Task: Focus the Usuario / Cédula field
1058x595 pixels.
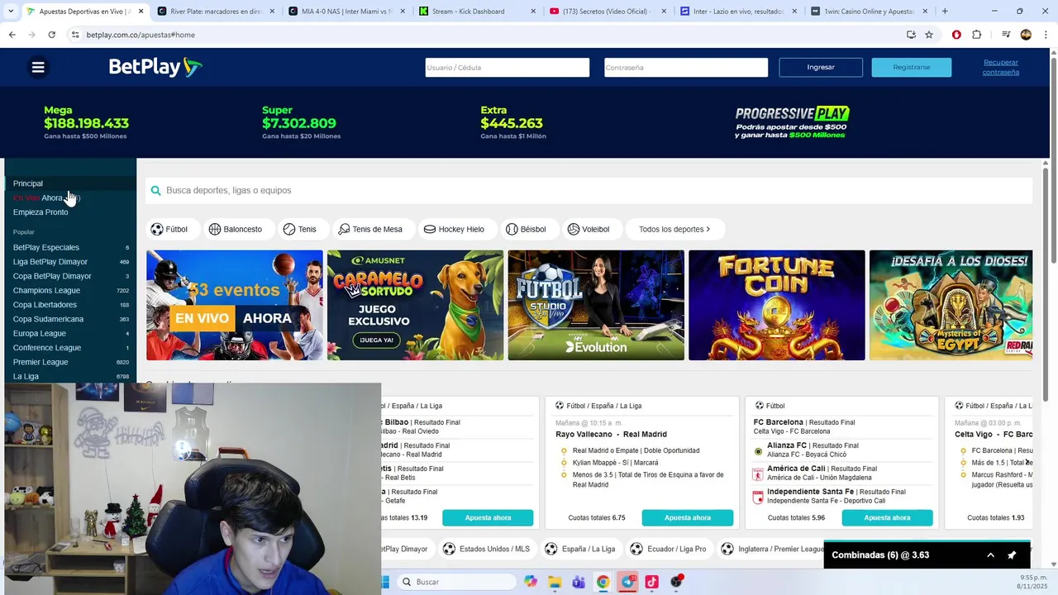Action: [x=507, y=68]
